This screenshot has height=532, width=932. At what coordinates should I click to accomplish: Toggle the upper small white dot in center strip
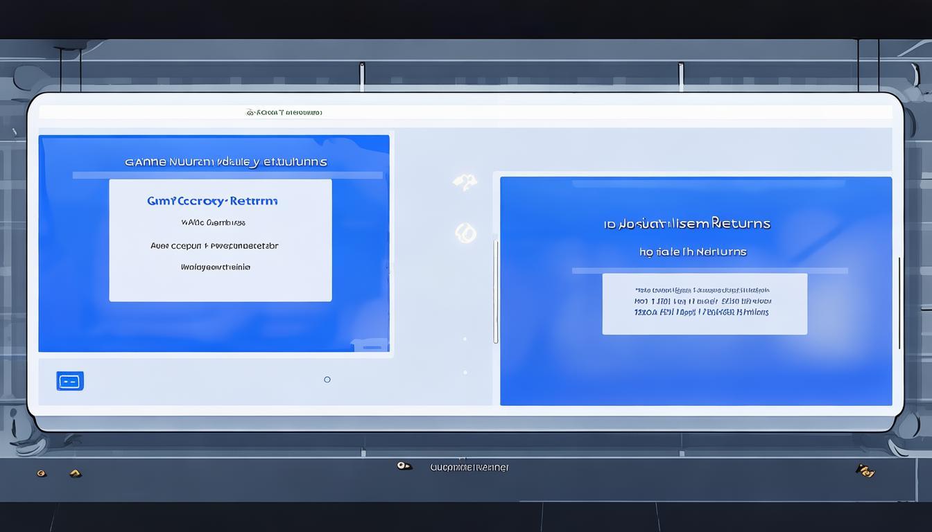coord(465,339)
